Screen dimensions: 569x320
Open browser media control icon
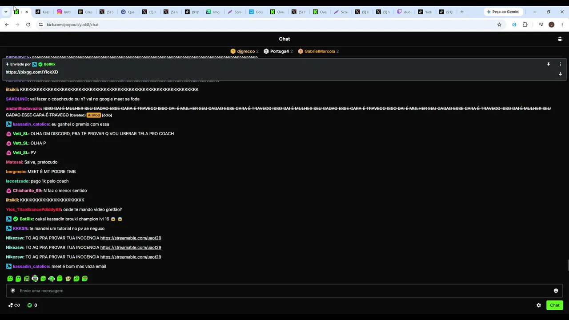[541, 24]
